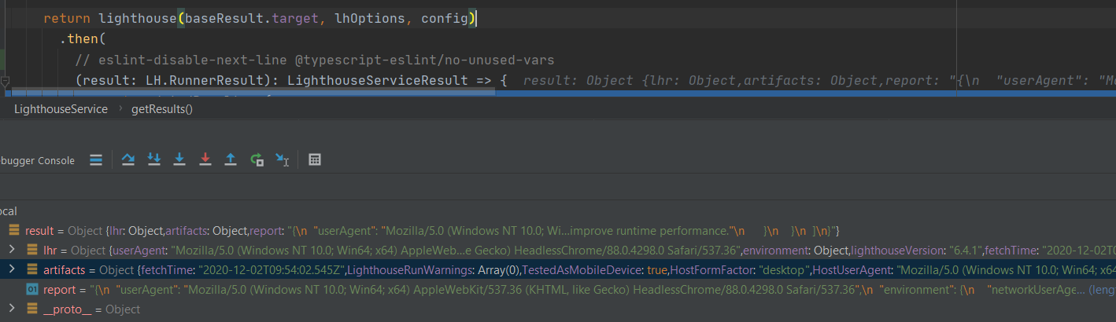Open the Evaluate Expression calculator icon
This screenshot has width=1116, height=322.
tap(315, 159)
